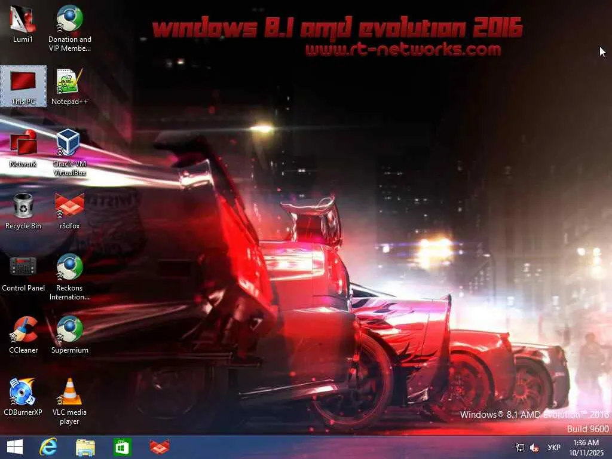Switch the УКР input language indicator
The image size is (612, 459).
tap(554, 448)
